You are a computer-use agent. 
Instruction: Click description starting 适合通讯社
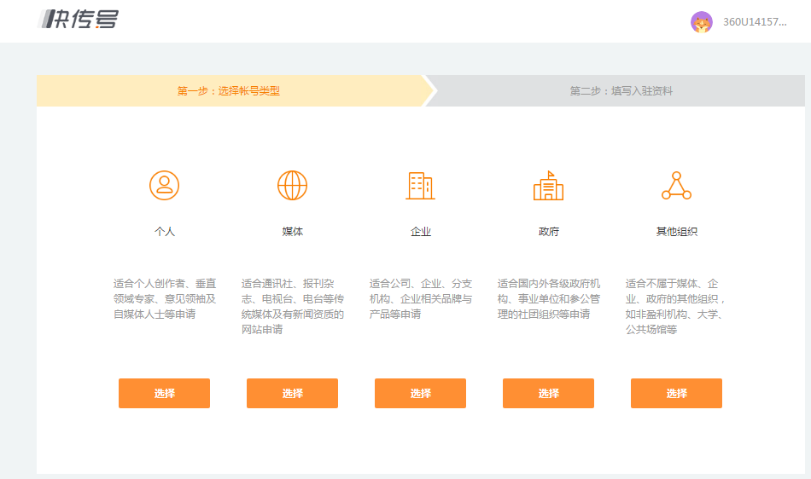pyautogui.click(x=292, y=307)
